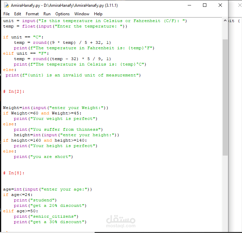This screenshot has height=233, width=242.
Task: Click the line 'unit = input("Is this temperature'
Action: (95, 21)
